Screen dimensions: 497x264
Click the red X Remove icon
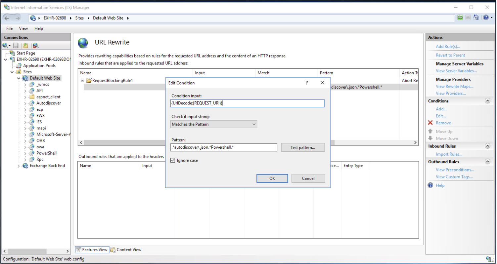[430, 123]
